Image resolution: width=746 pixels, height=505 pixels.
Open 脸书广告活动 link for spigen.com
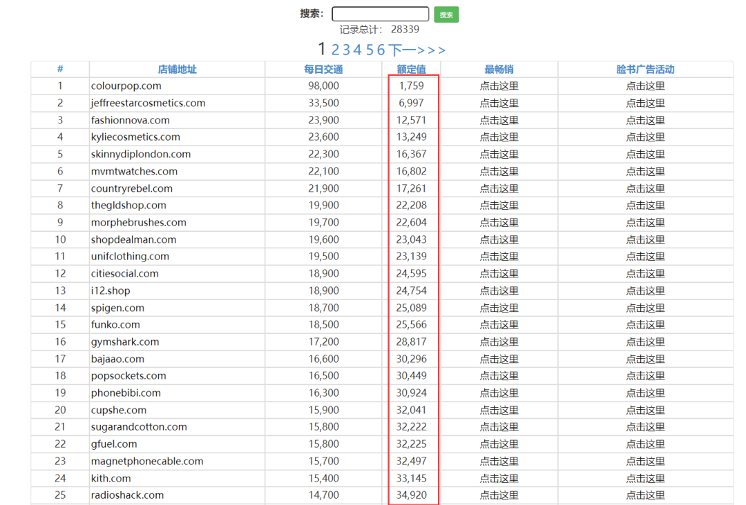(645, 308)
